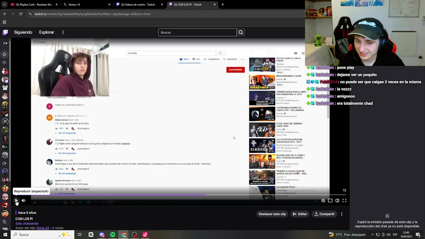Open the Explorar tab
The image size is (425, 239).
tap(46, 32)
